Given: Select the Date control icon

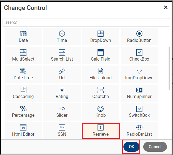Looking at the screenshot, I should 23,37.
